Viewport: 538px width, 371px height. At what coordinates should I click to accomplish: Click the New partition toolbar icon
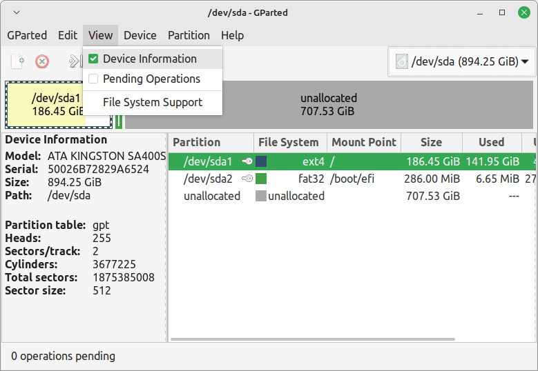[18, 61]
